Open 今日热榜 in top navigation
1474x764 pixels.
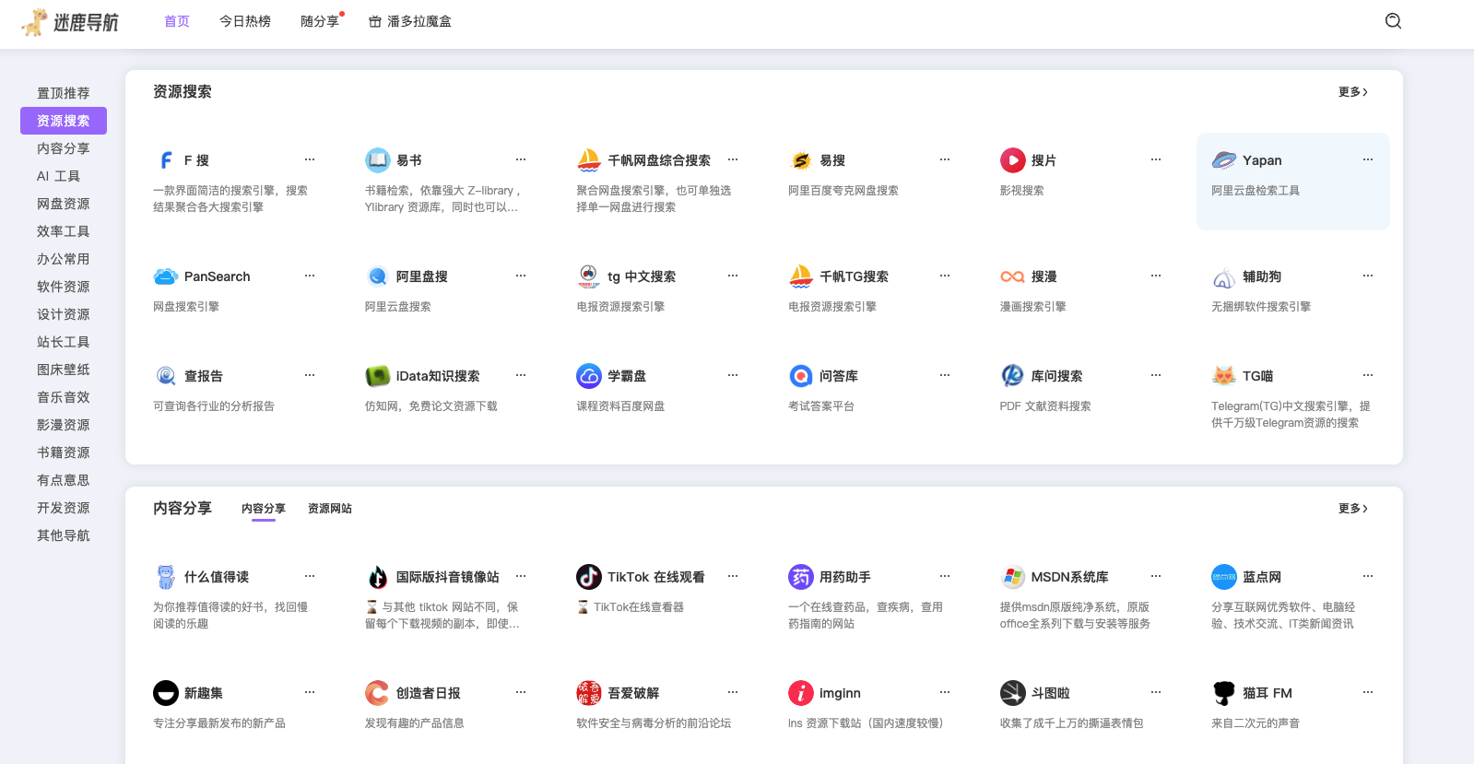(245, 21)
